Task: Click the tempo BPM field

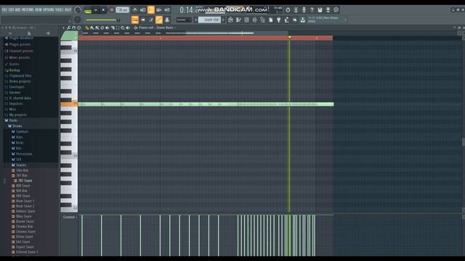Action: click(x=122, y=9)
